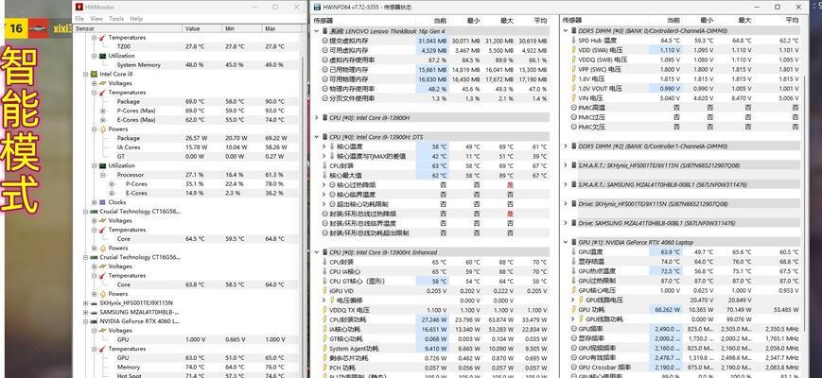
Task: Open the Help menu in HWMonitor
Action: tap(136, 18)
